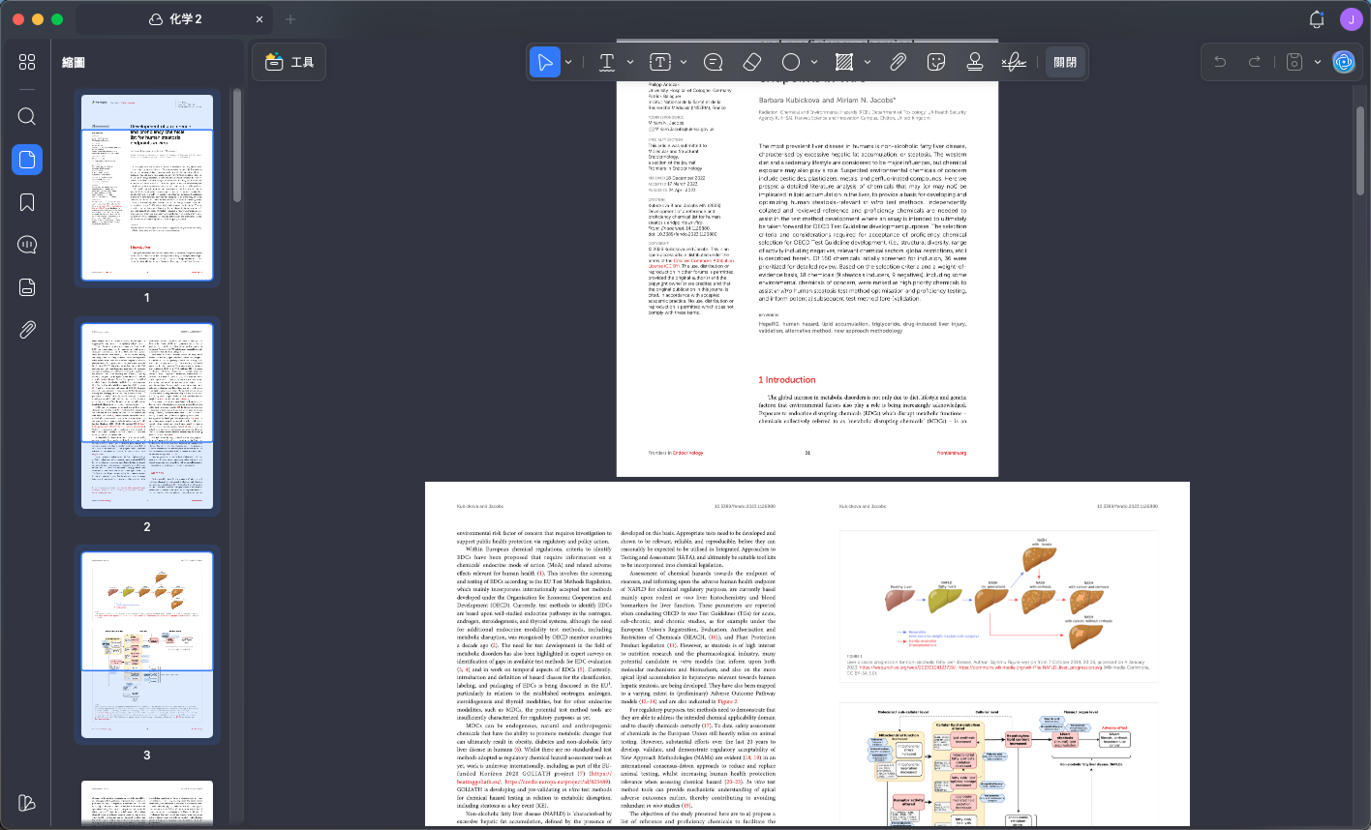The image size is (1371, 830).
Task: Expand the shape tool dropdown arrow
Action: [x=814, y=62]
